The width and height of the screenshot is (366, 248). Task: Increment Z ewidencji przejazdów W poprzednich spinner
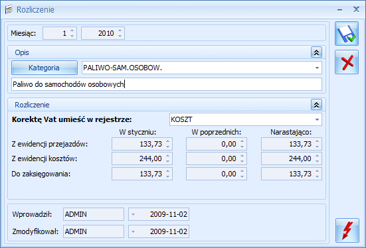point(242,141)
